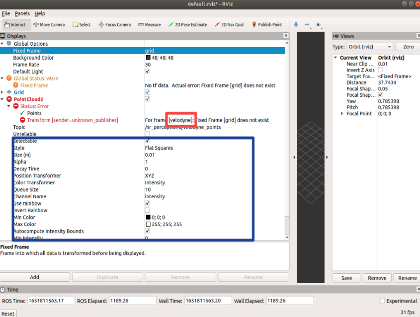Click the Save view button
Screen dimensions: 420x317
point(346,278)
